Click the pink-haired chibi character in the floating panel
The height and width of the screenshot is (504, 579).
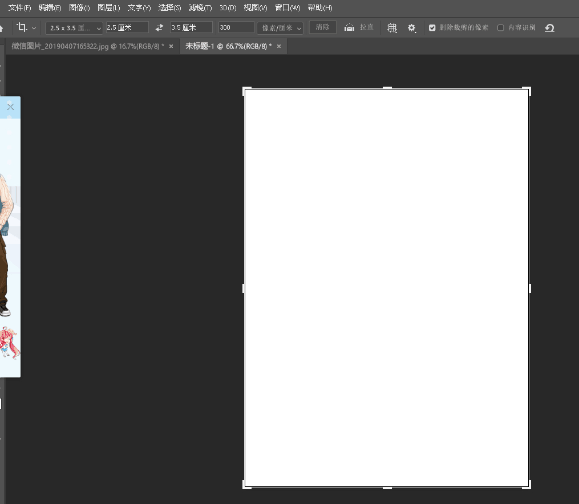(x=9, y=343)
